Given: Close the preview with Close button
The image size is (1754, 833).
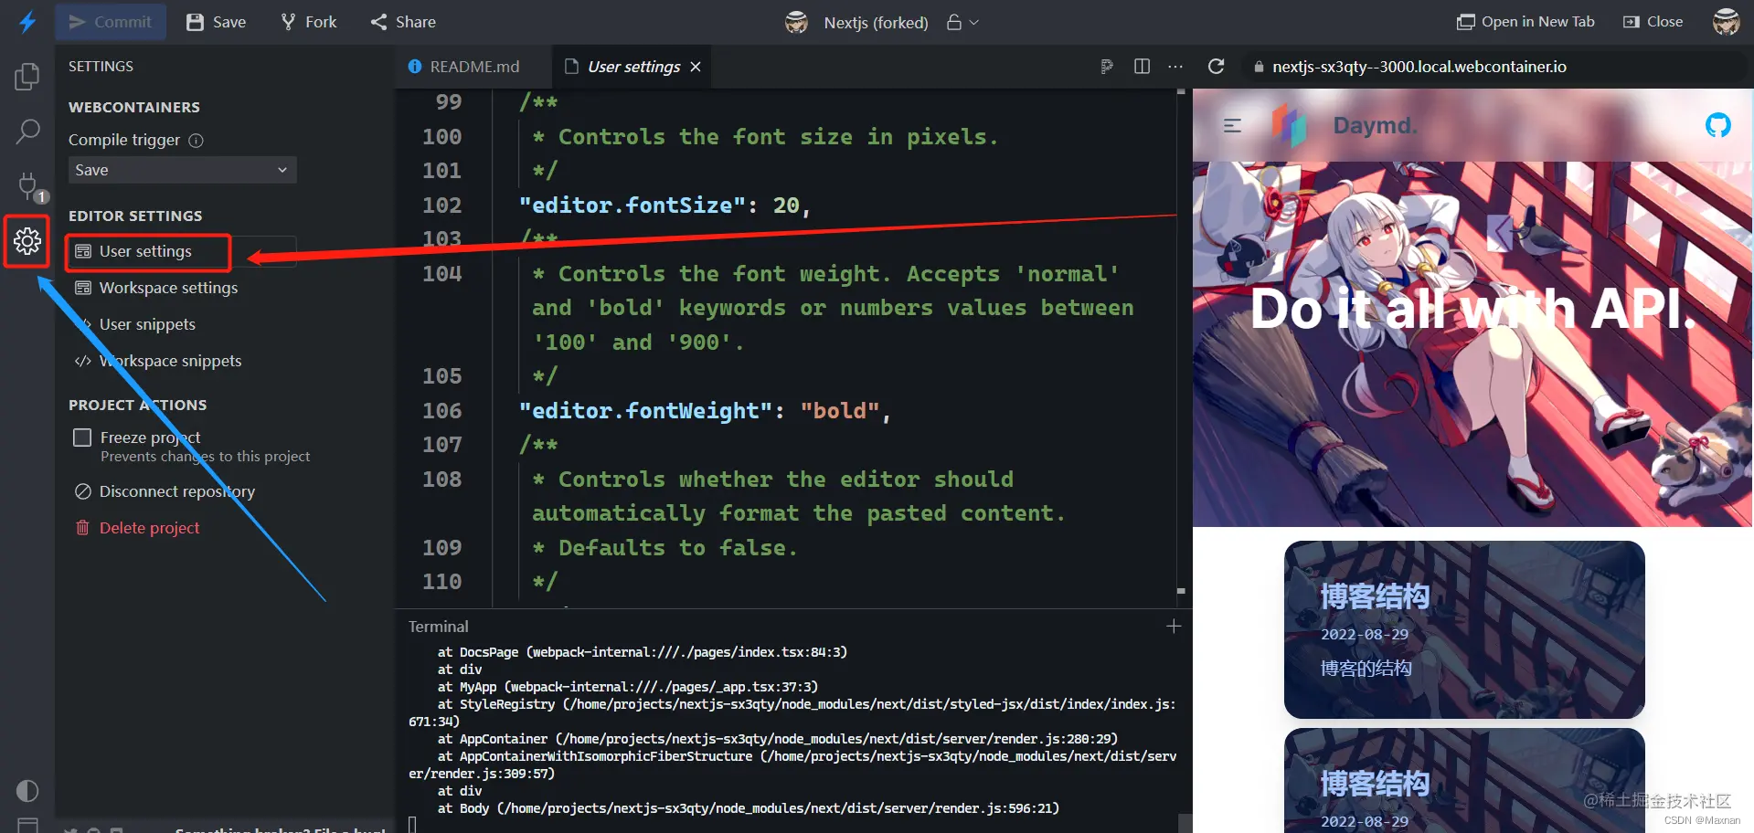Looking at the screenshot, I should click(x=1653, y=22).
